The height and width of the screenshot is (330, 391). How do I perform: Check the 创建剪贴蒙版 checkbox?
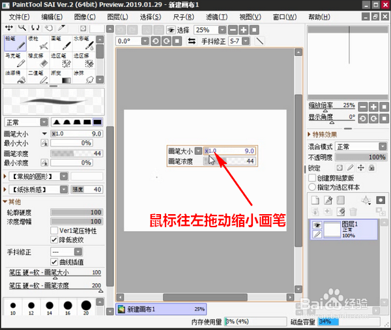click(x=312, y=178)
